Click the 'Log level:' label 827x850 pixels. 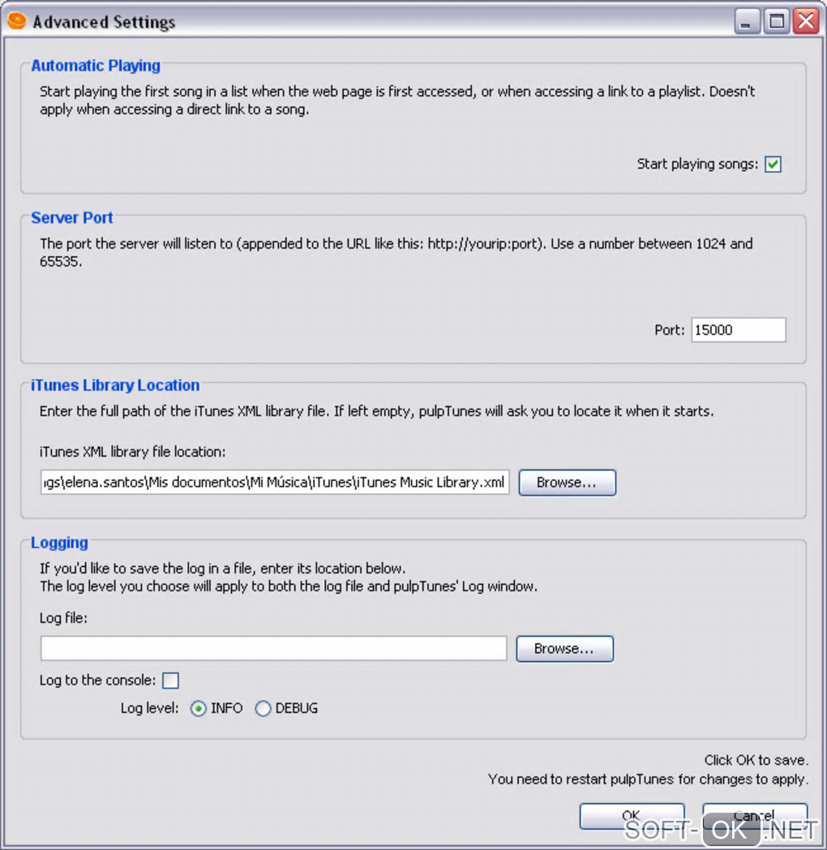(x=149, y=709)
